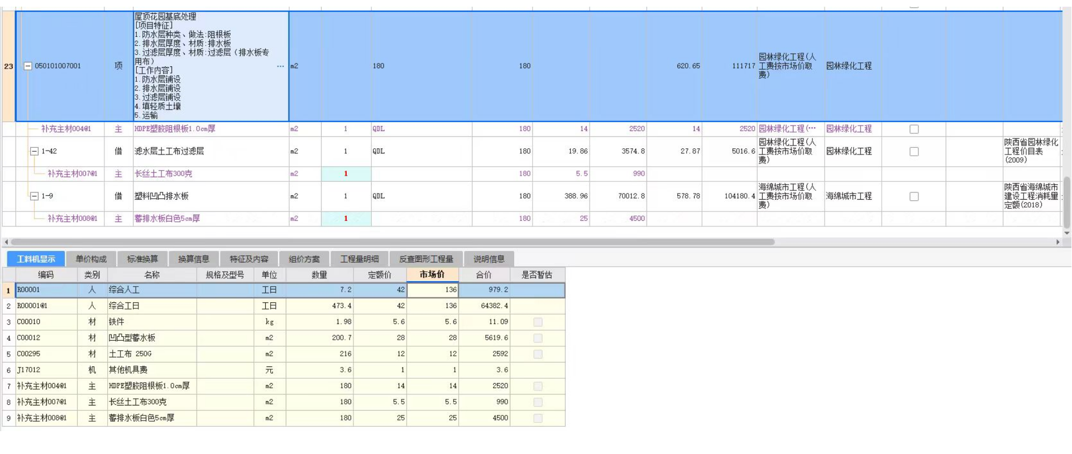
Task: Toggle 是否暂估 checkbox for 蓄排水板白色5cm厚
Action: (x=538, y=418)
